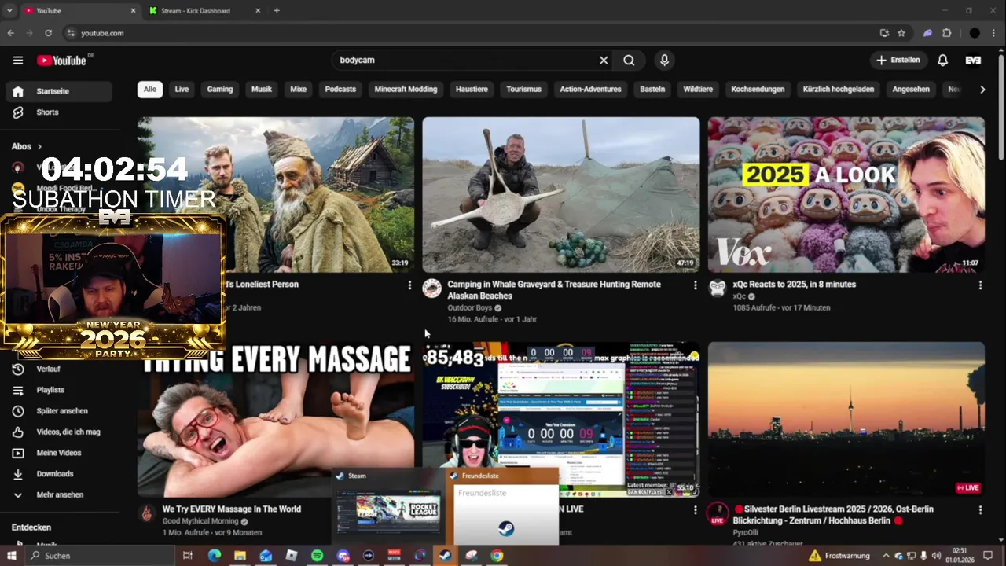The width and height of the screenshot is (1006, 566).
Task: Open Verlauf history in the sidebar
Action: coord(59,369)
